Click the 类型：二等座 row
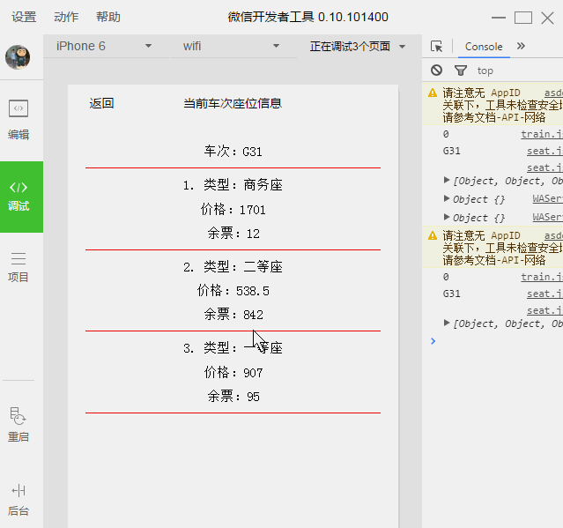 tap(233, 267)
